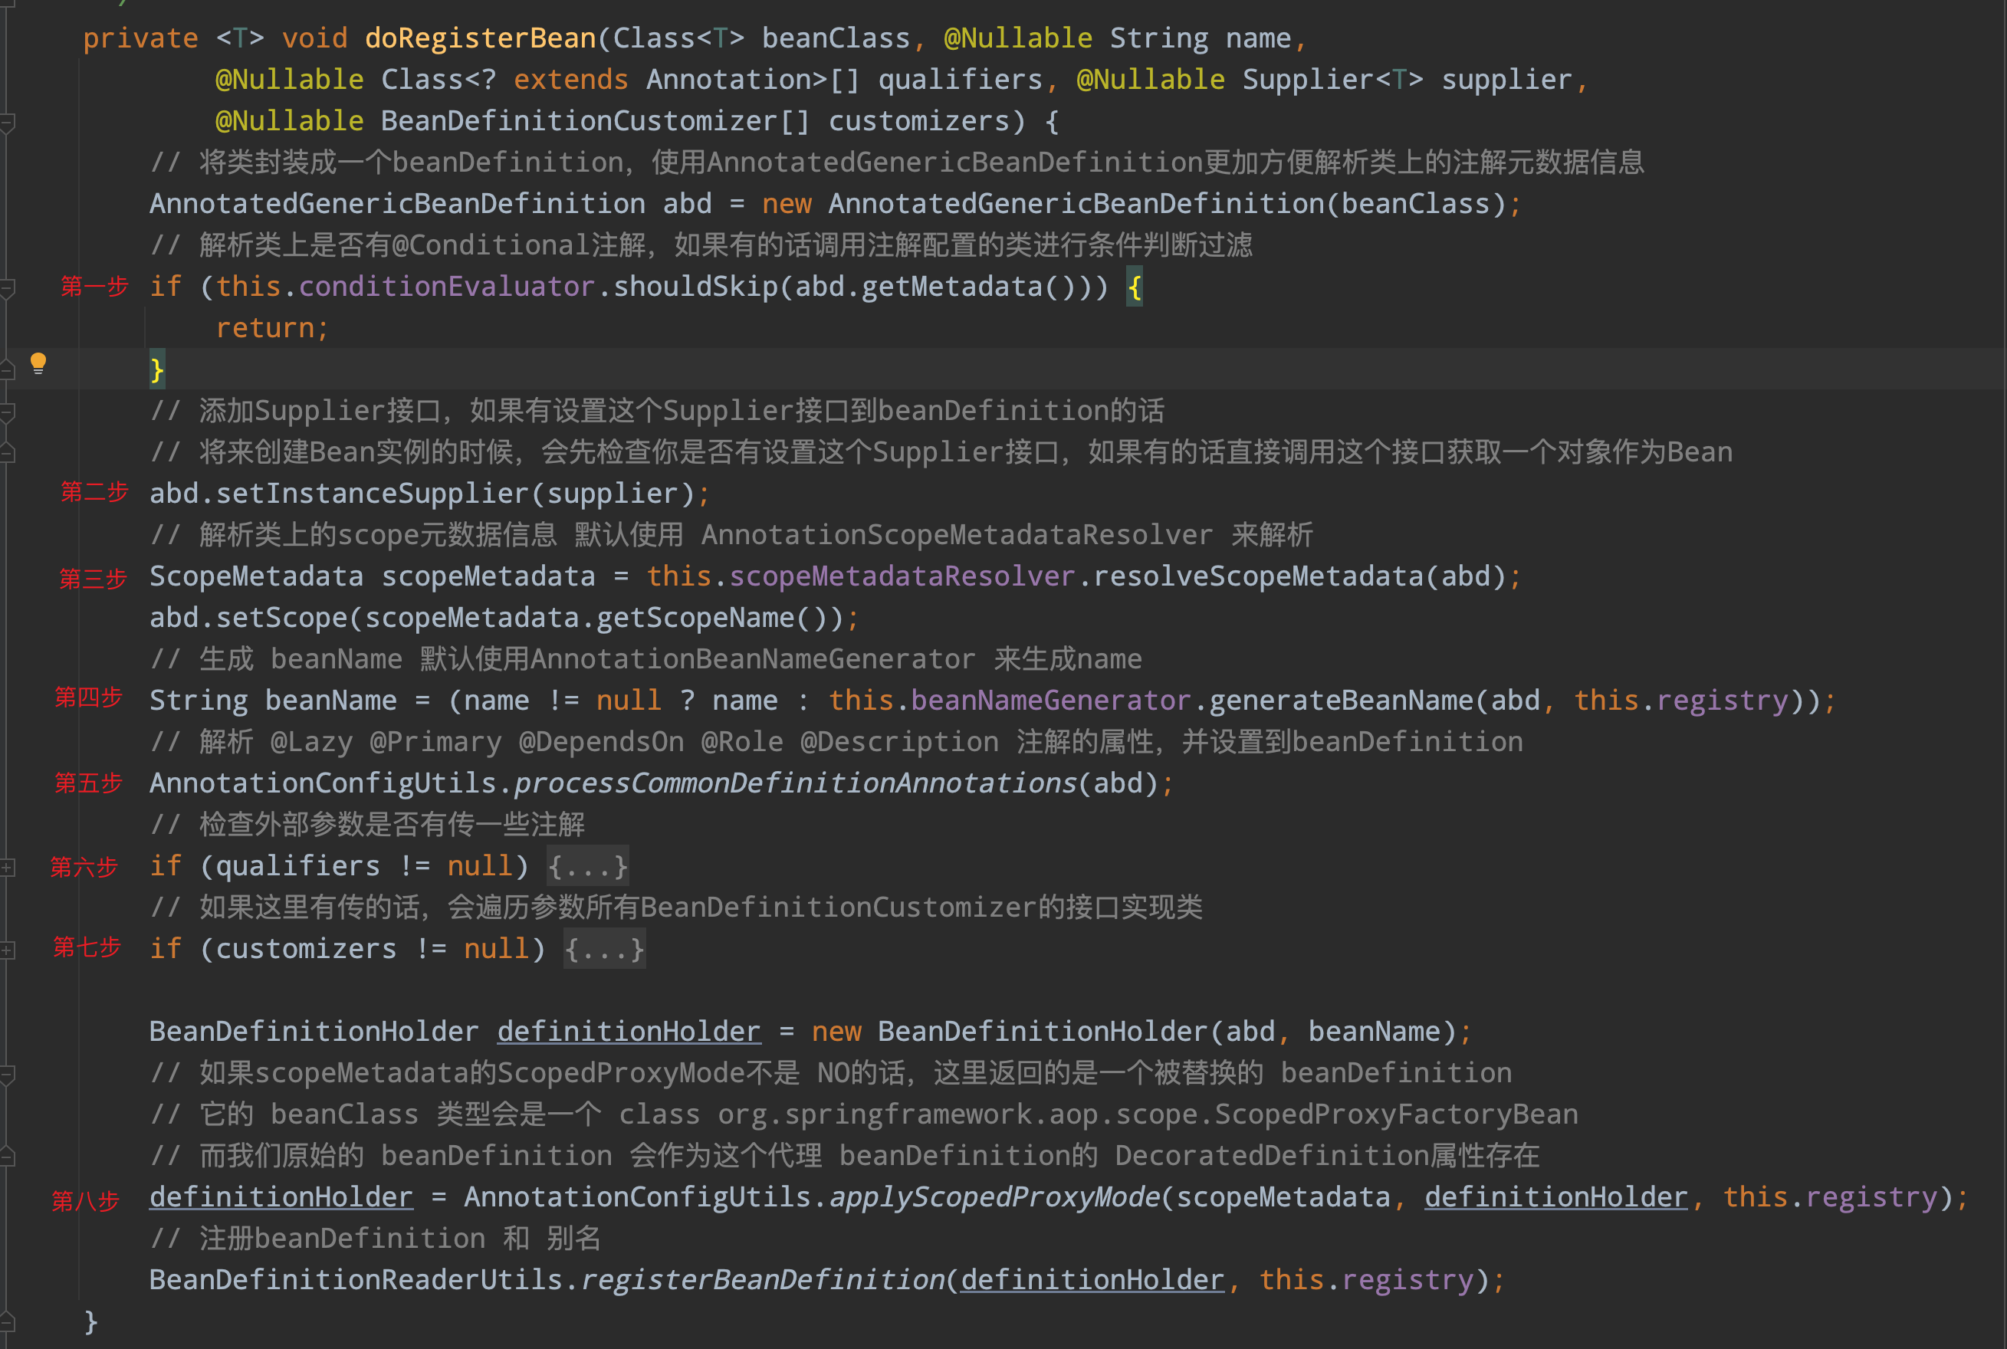Image resolution: width=2007 pixels, height=1349 pixels.
Task: Click the doRegisterBean method name
Action: (480, 39)
